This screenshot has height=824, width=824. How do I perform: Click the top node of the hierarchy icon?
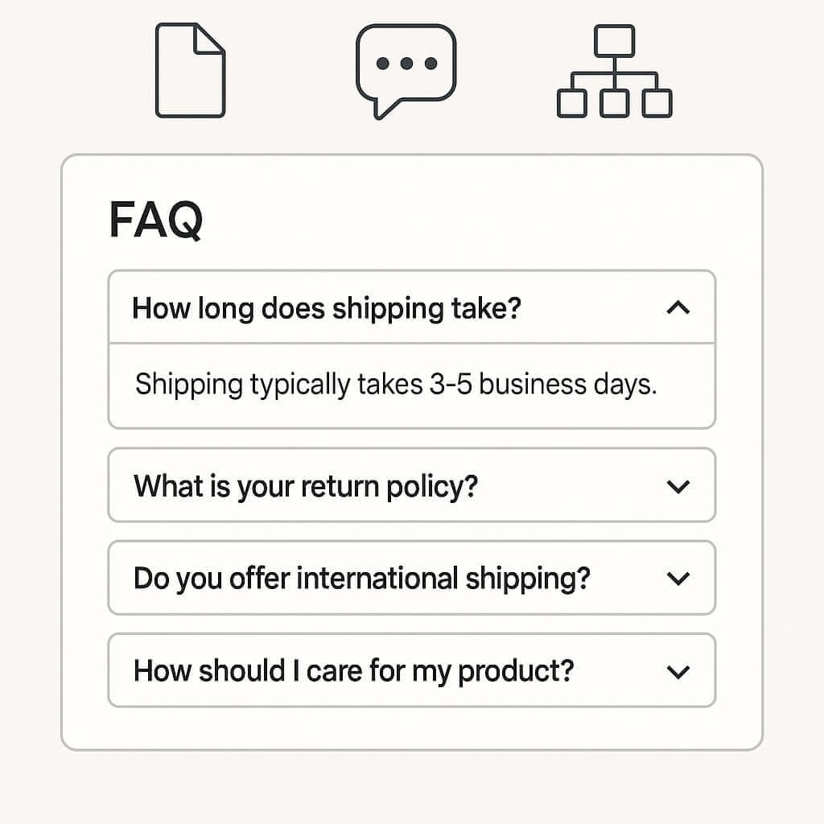pyautogui.click(x=614, y=41)
